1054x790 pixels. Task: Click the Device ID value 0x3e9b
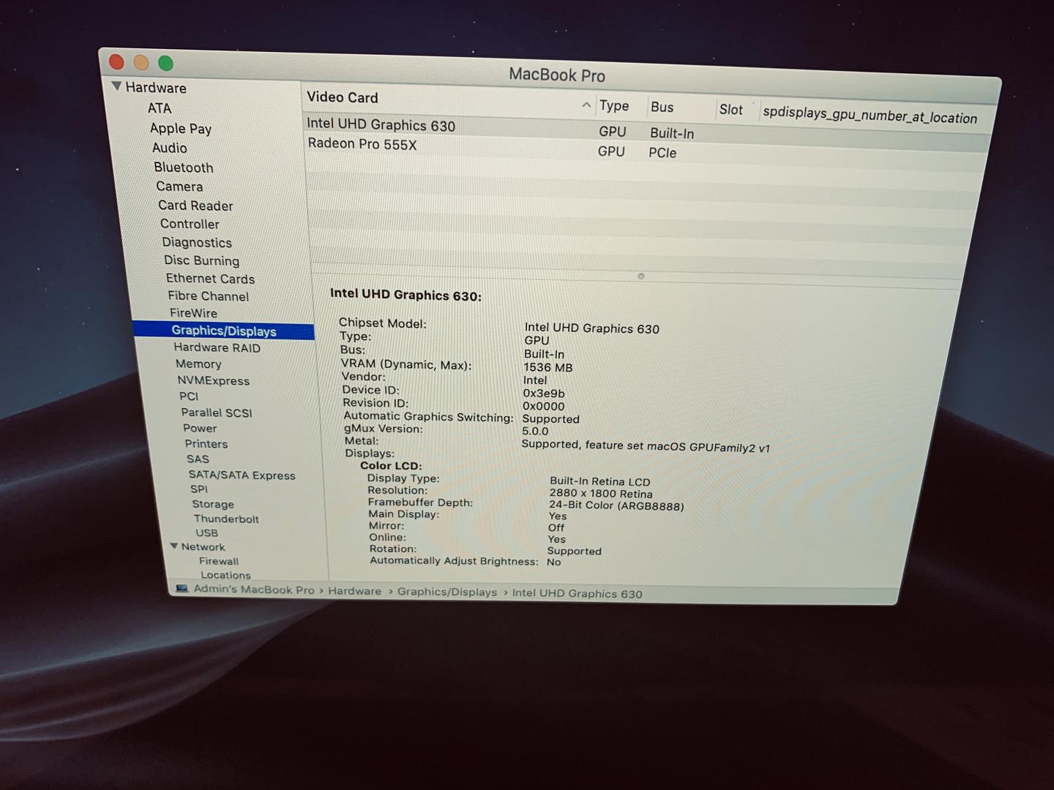click(x=544, y=394)
